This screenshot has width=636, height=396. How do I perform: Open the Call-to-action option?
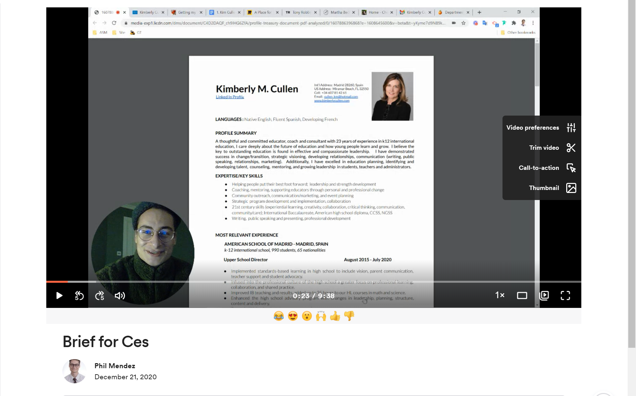tap(571, 168)
